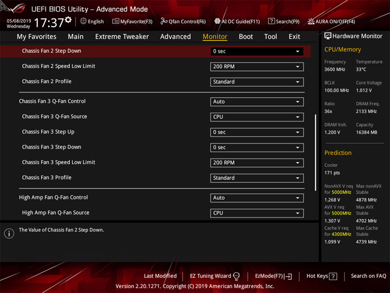Open Chassis Fan 3 Q-Fan Control dropdown
The width and height of the screenshot is (390, 293).
click(257, 102)
